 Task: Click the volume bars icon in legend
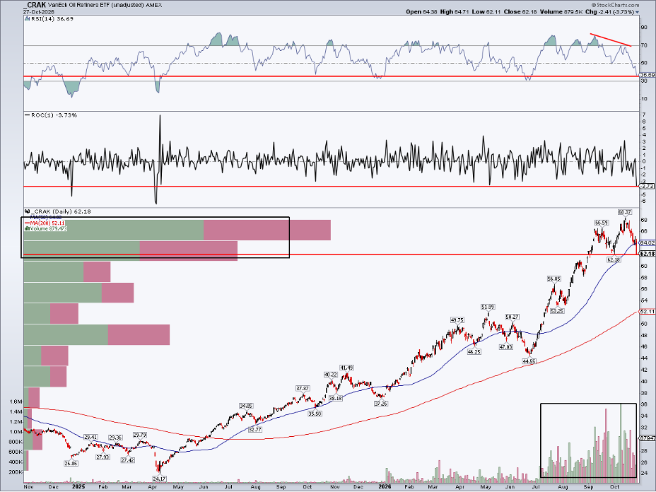27,228
